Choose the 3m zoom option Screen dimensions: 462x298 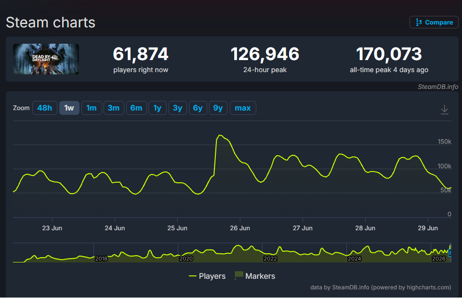point(114,108)
